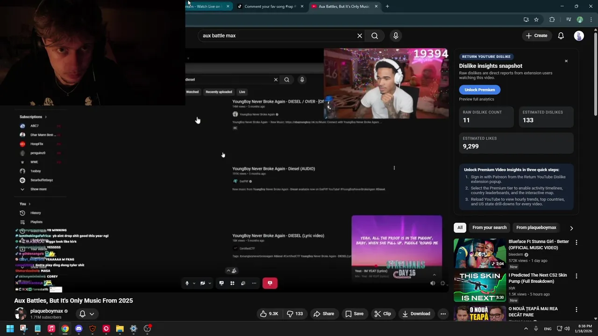
Task: Open options for O NOUA TEAPA video
Action: pos(577,309)
